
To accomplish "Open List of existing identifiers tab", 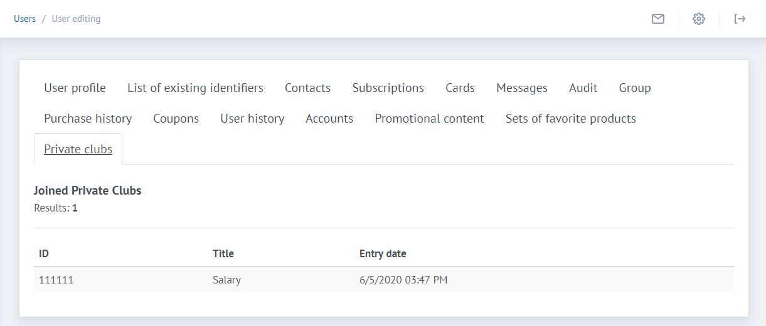I will tap(195, 88).
